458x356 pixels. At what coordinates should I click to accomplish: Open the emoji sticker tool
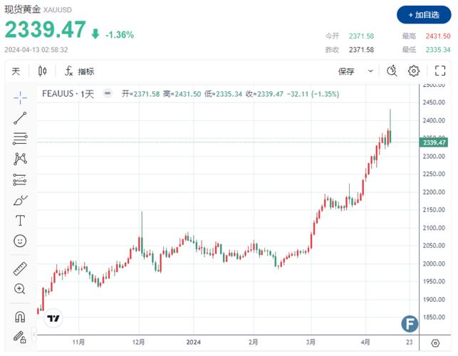click(20, 241)
